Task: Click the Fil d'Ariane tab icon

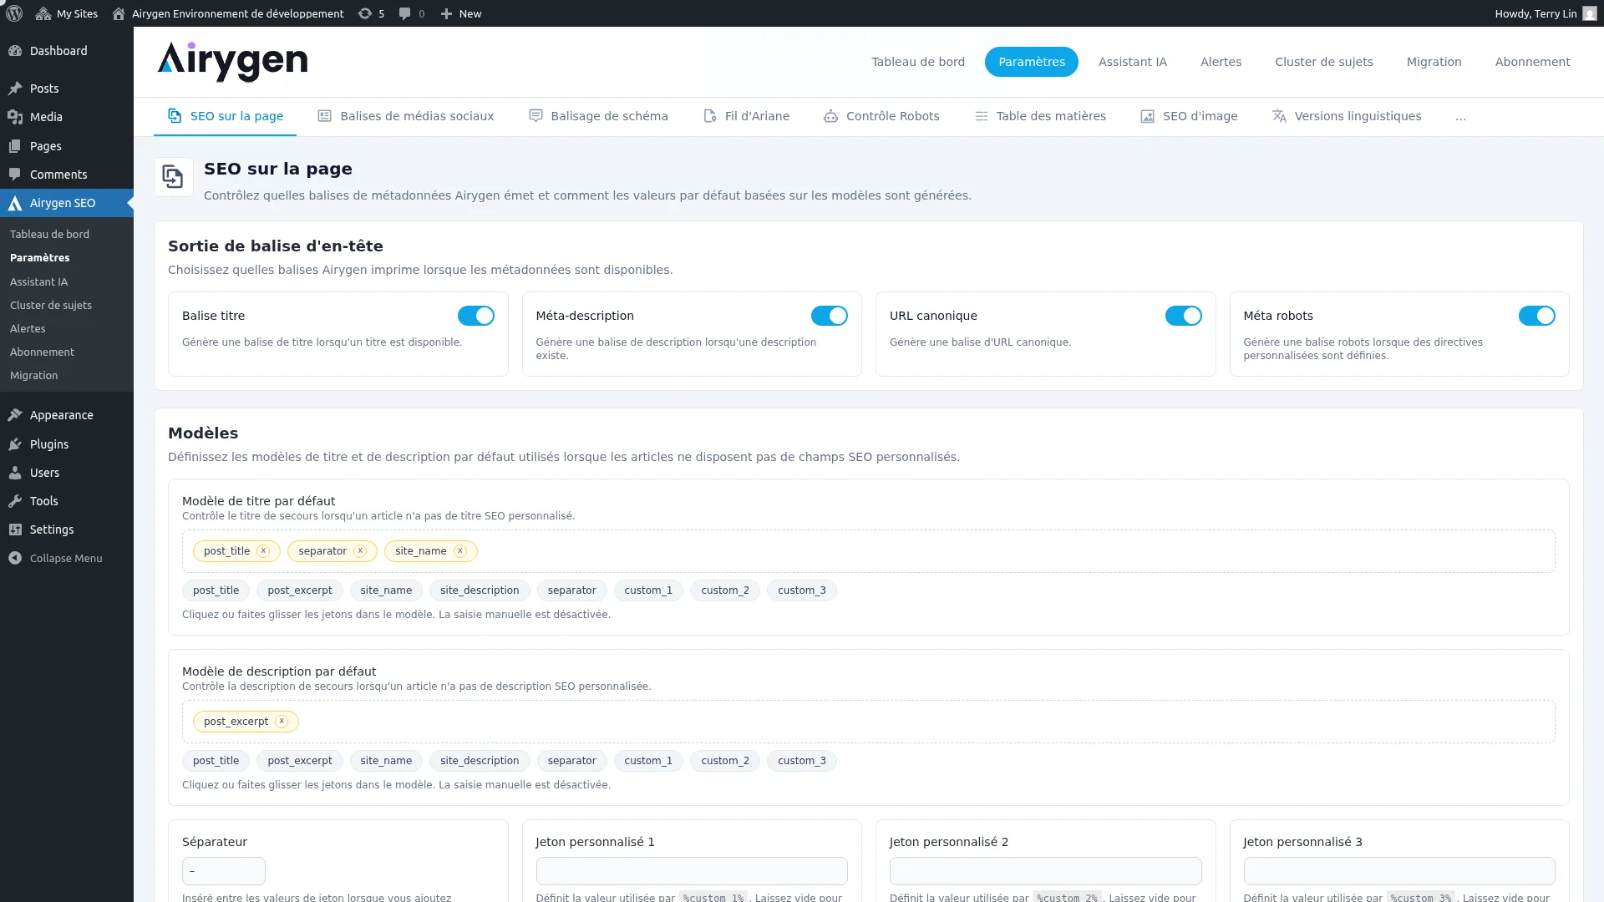Action: tap(710, 116)
